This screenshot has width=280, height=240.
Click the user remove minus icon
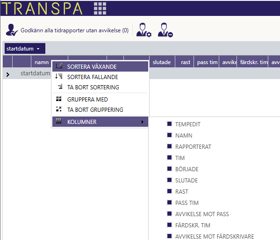pyautogui.click(x=165, y=30)
